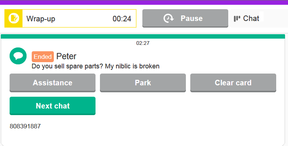Click the chat duration 02:27
This screenshot has height=146, width=288.
click(x=143, y=43)
